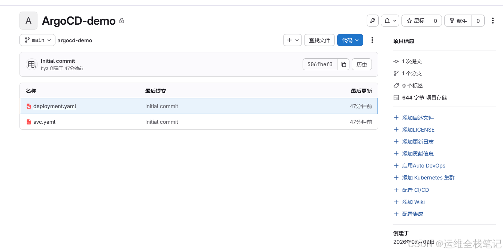Click 配置 CI/CD link
503x252 pixels.
click(x=416, y=190)
